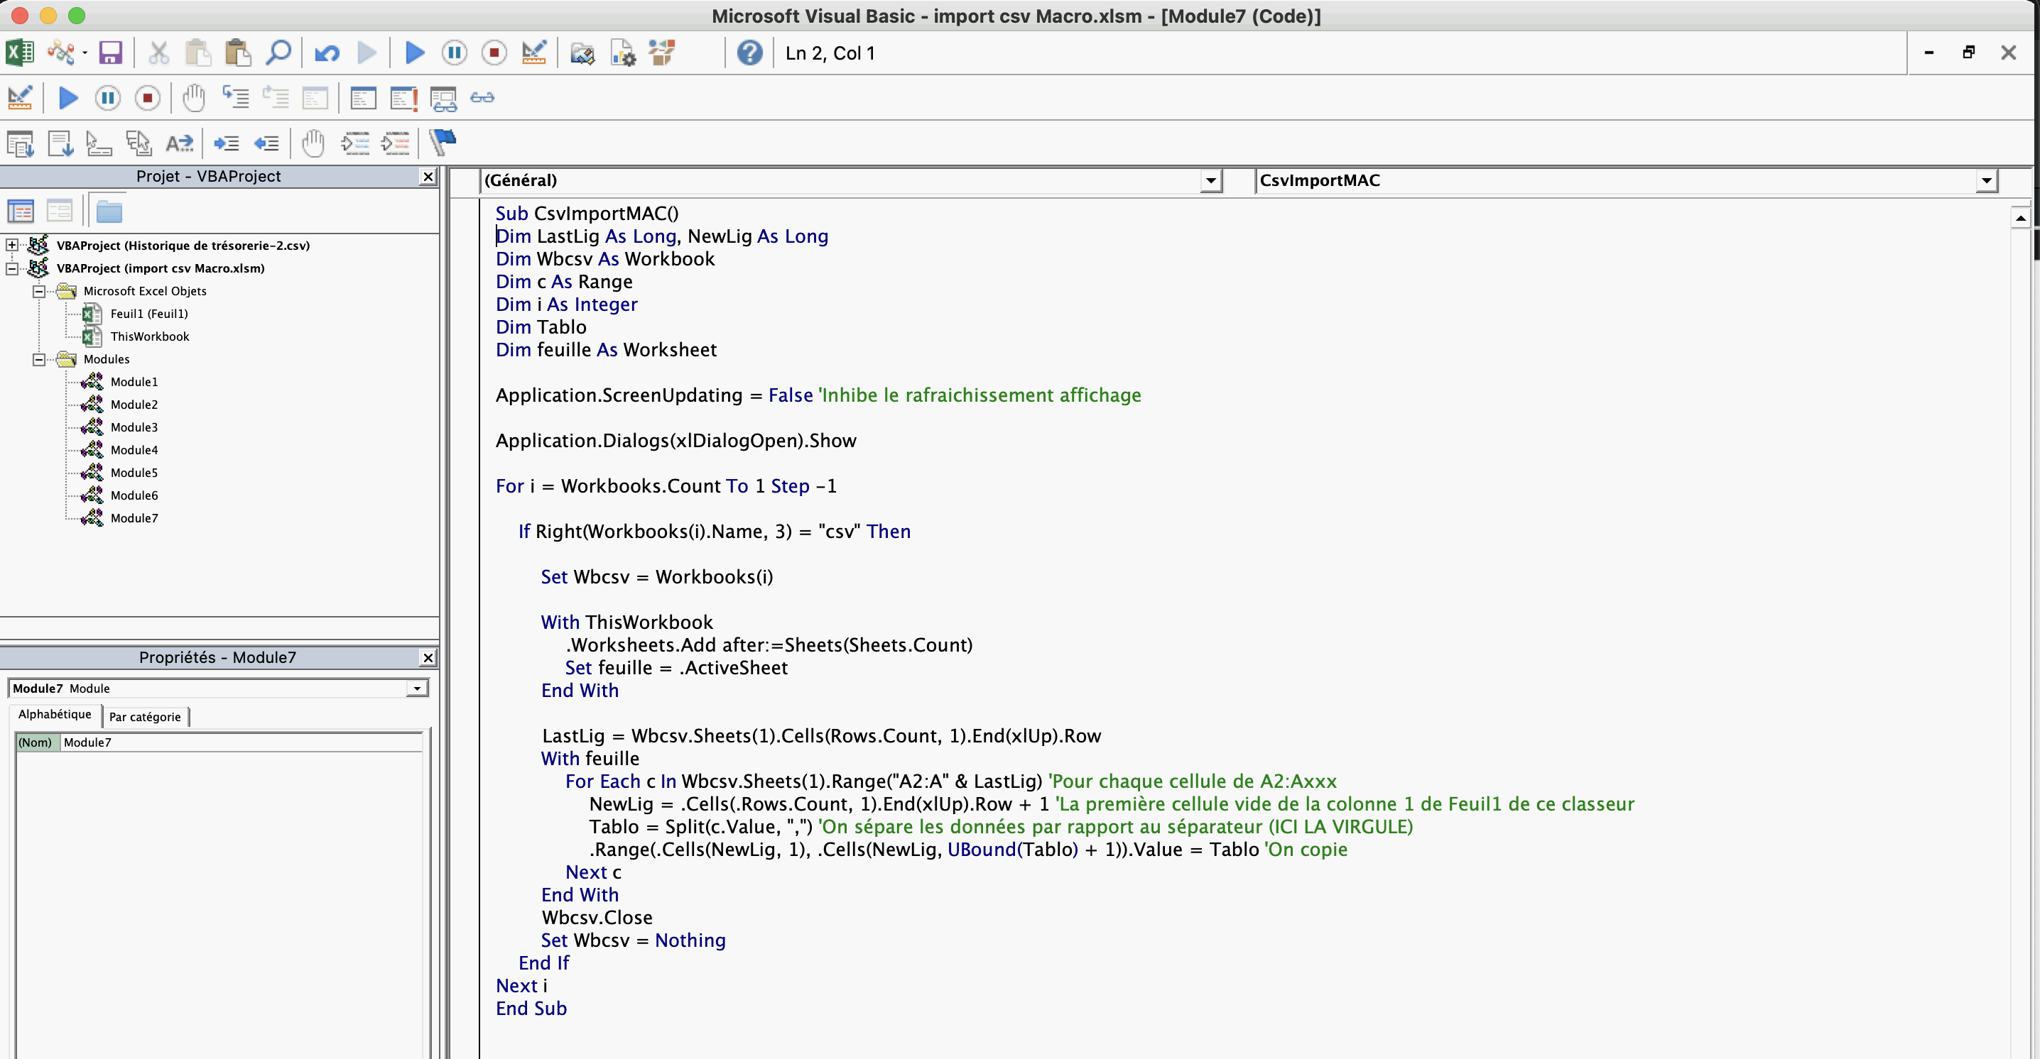Close the Propriétés - Module7 panel
2040x1059 pixels.
[428, 658]
